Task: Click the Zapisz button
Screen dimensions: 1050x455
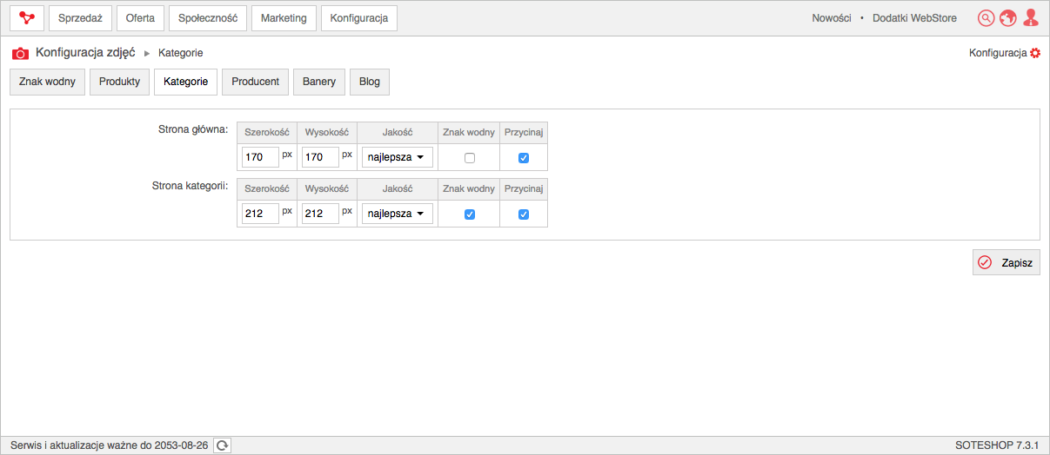Action: (x=1007, y=262)
